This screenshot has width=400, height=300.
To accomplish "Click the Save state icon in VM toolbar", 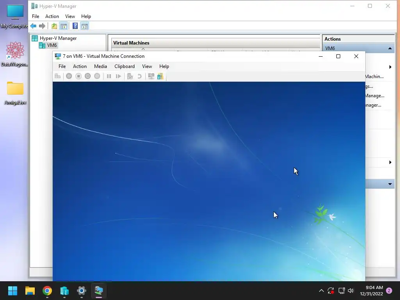I will tap(97, 76).
